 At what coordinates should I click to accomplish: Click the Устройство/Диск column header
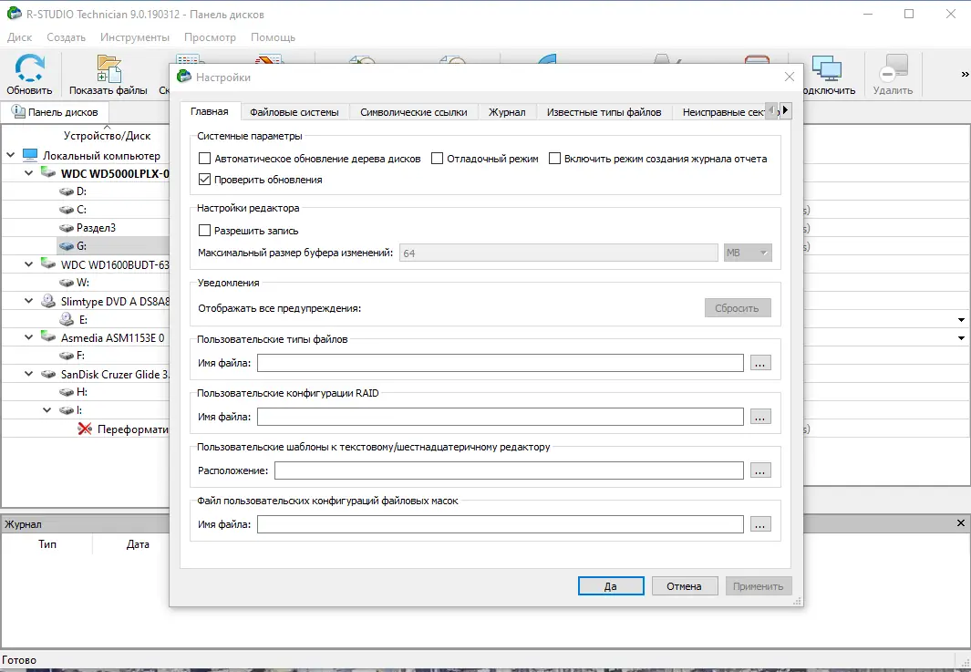pyautogui.click(x=107, y=136)
